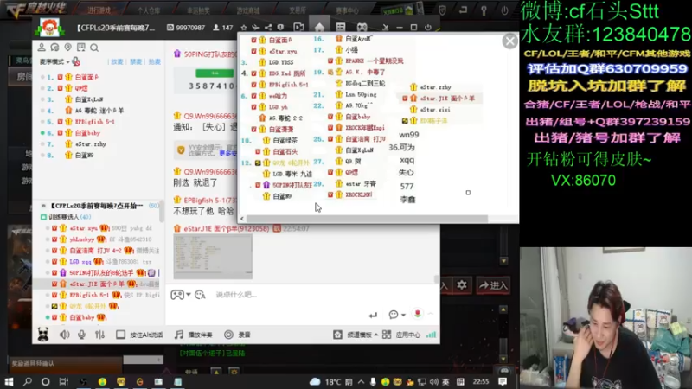Open the list panel icon next to home
This screenshot has width=692, height=389.
341,28
